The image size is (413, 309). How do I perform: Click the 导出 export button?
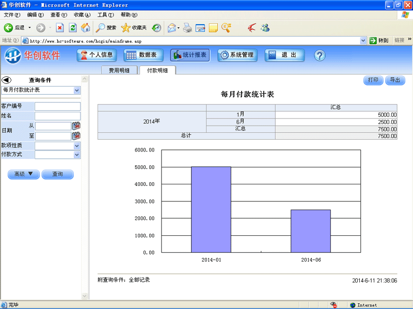(x=395, y=80)
